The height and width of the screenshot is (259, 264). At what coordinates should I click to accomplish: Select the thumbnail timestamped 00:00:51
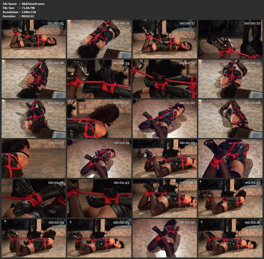34,119
